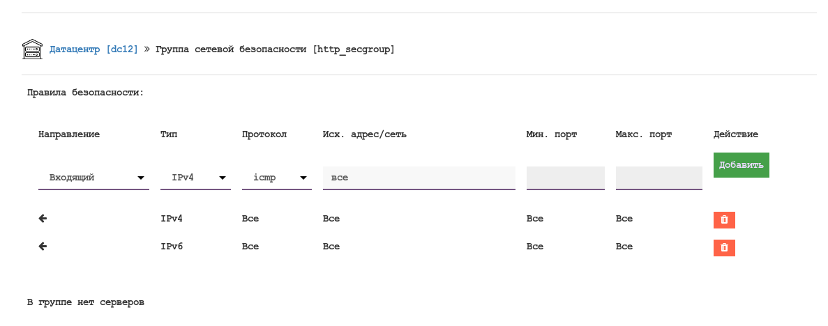Click the incoming arrow icon of IPv4 rule
Image resolution: width=828 pixels, height=326 pixels.
pos(43,219)
